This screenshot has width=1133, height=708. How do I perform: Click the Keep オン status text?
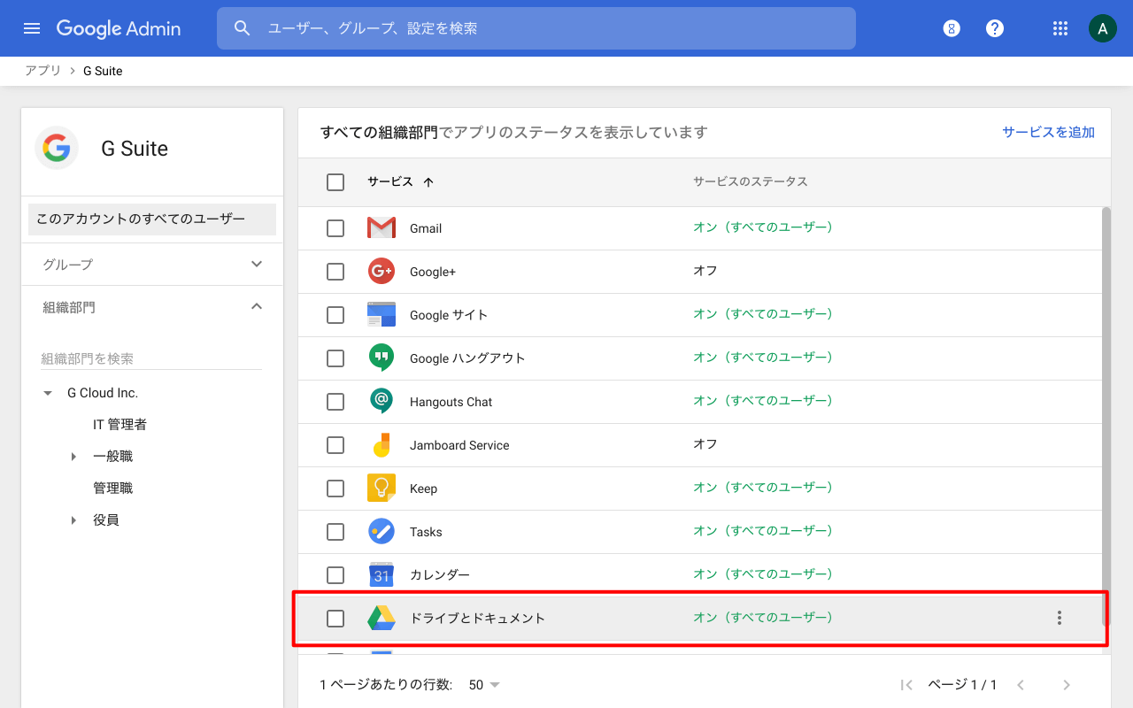763,488
